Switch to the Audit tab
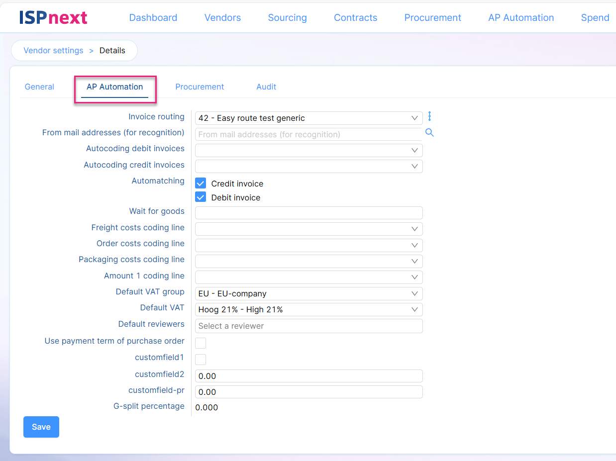 (266, 87)
